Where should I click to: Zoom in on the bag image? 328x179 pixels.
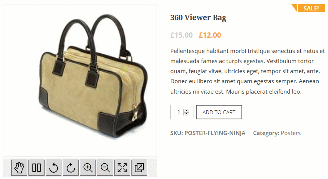pyautogui.click(x=88, y=167)
